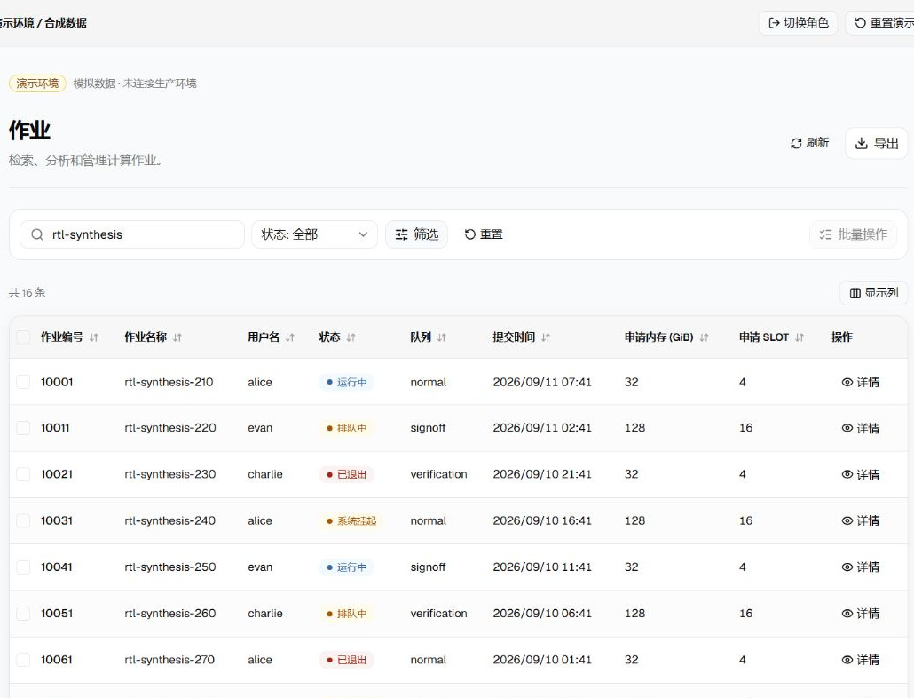Click job name rtl-synthesis-220
The image size is (914, 698).
(170, 428)
